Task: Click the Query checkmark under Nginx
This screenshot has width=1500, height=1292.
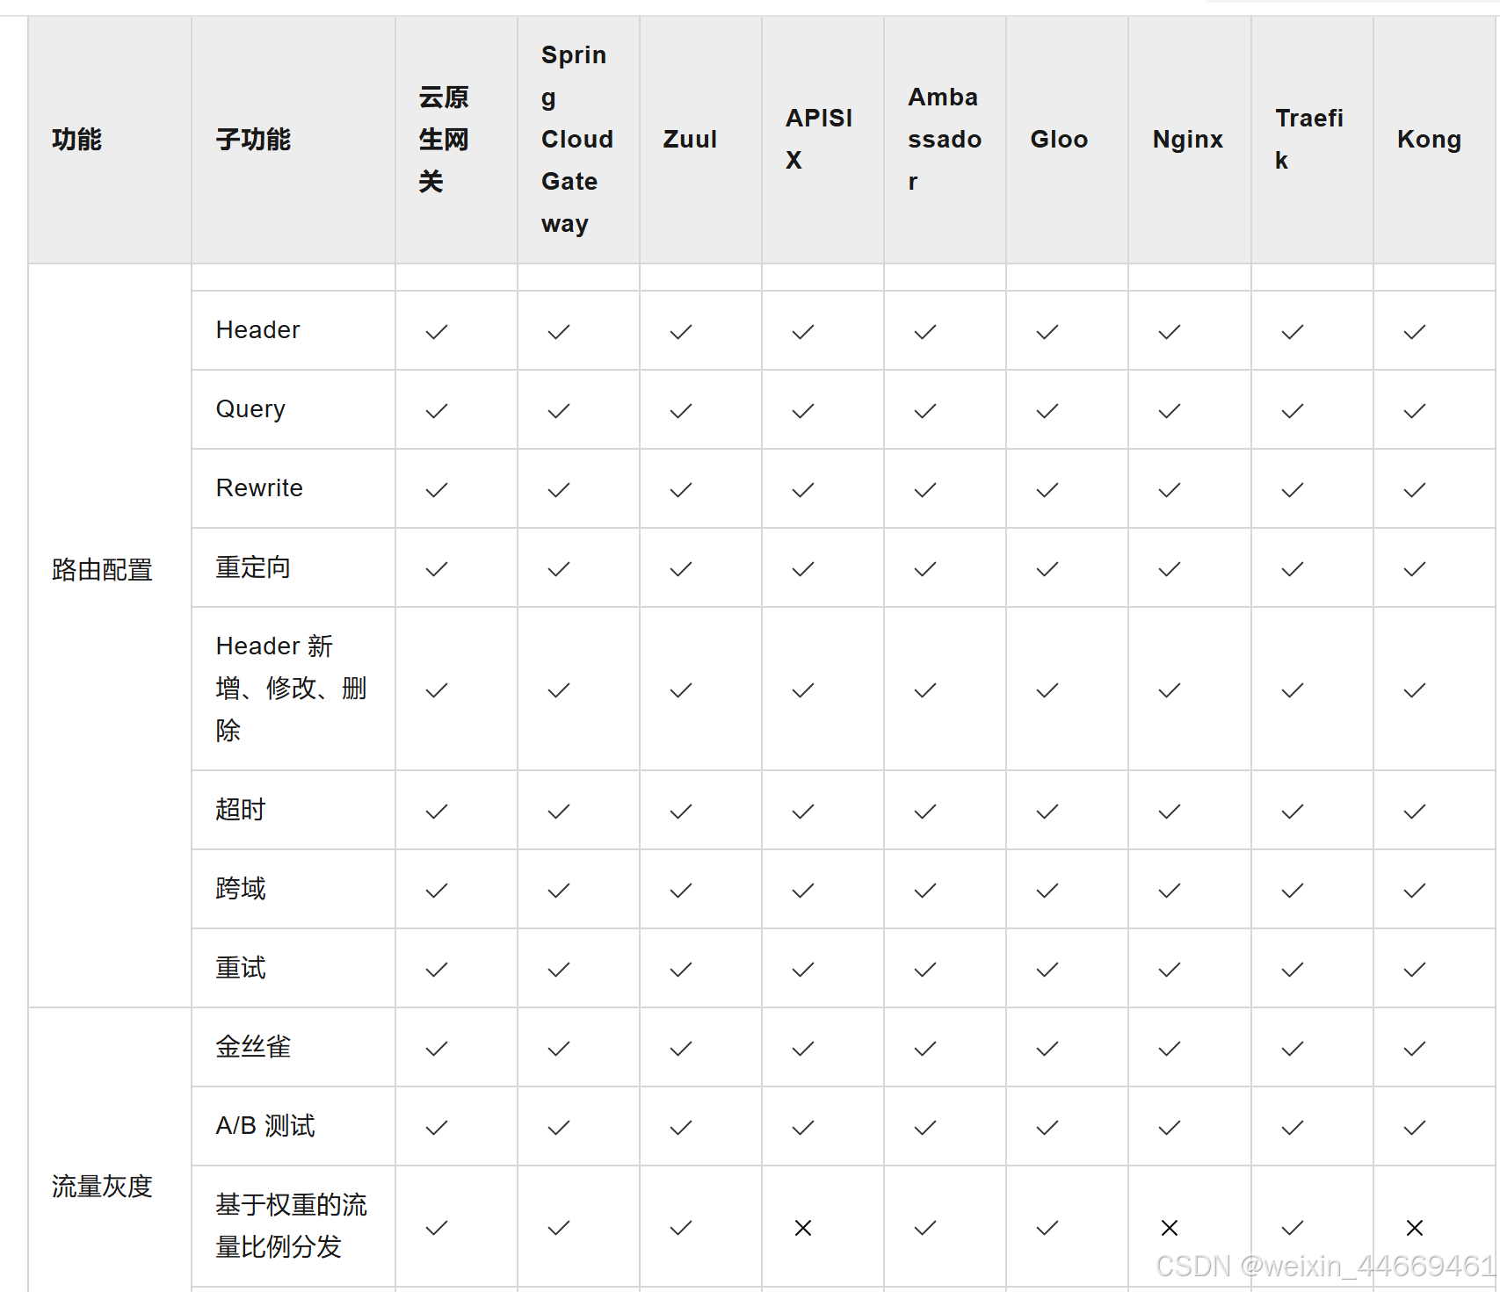Action: 1170,411
